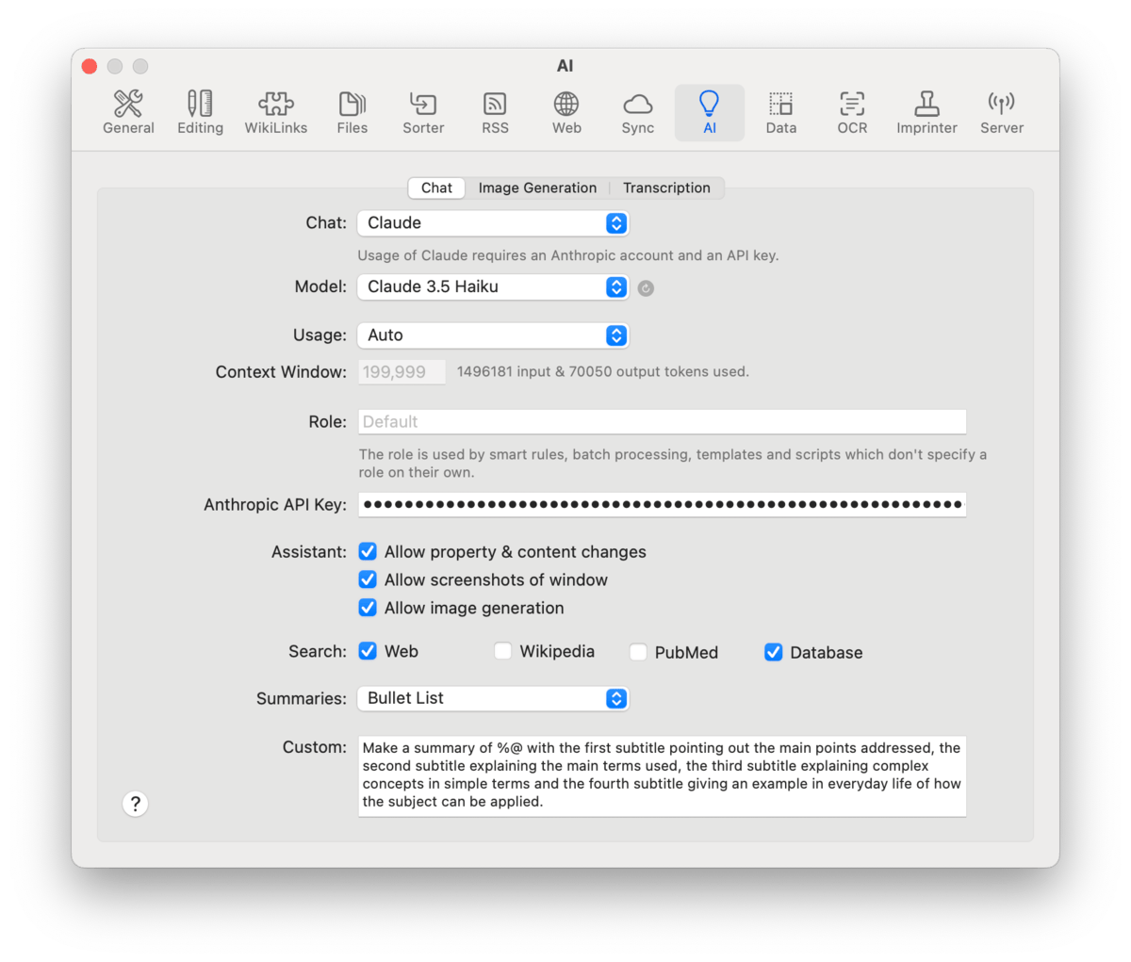Select the Transcription tab
Viewport: 1131px width, 962px height.
point(666,188)
